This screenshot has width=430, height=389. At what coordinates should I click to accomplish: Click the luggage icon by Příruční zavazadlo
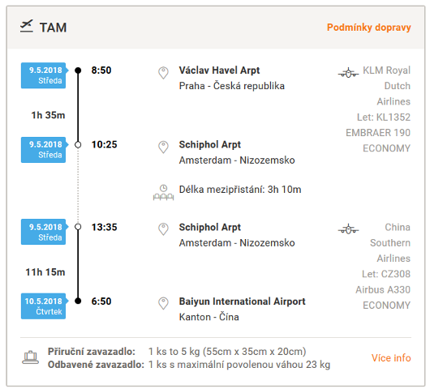[31, 357]
